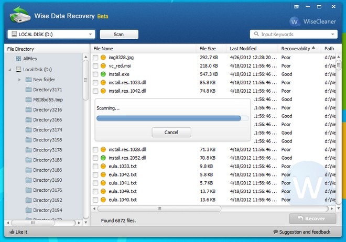This screenshot has width=346, height=242.
Task: Check the box for eula.1042.txt
Action: [x=95, y=175]
